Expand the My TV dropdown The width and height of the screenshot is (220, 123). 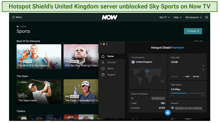pyautogui.click(x=165, y=17)
